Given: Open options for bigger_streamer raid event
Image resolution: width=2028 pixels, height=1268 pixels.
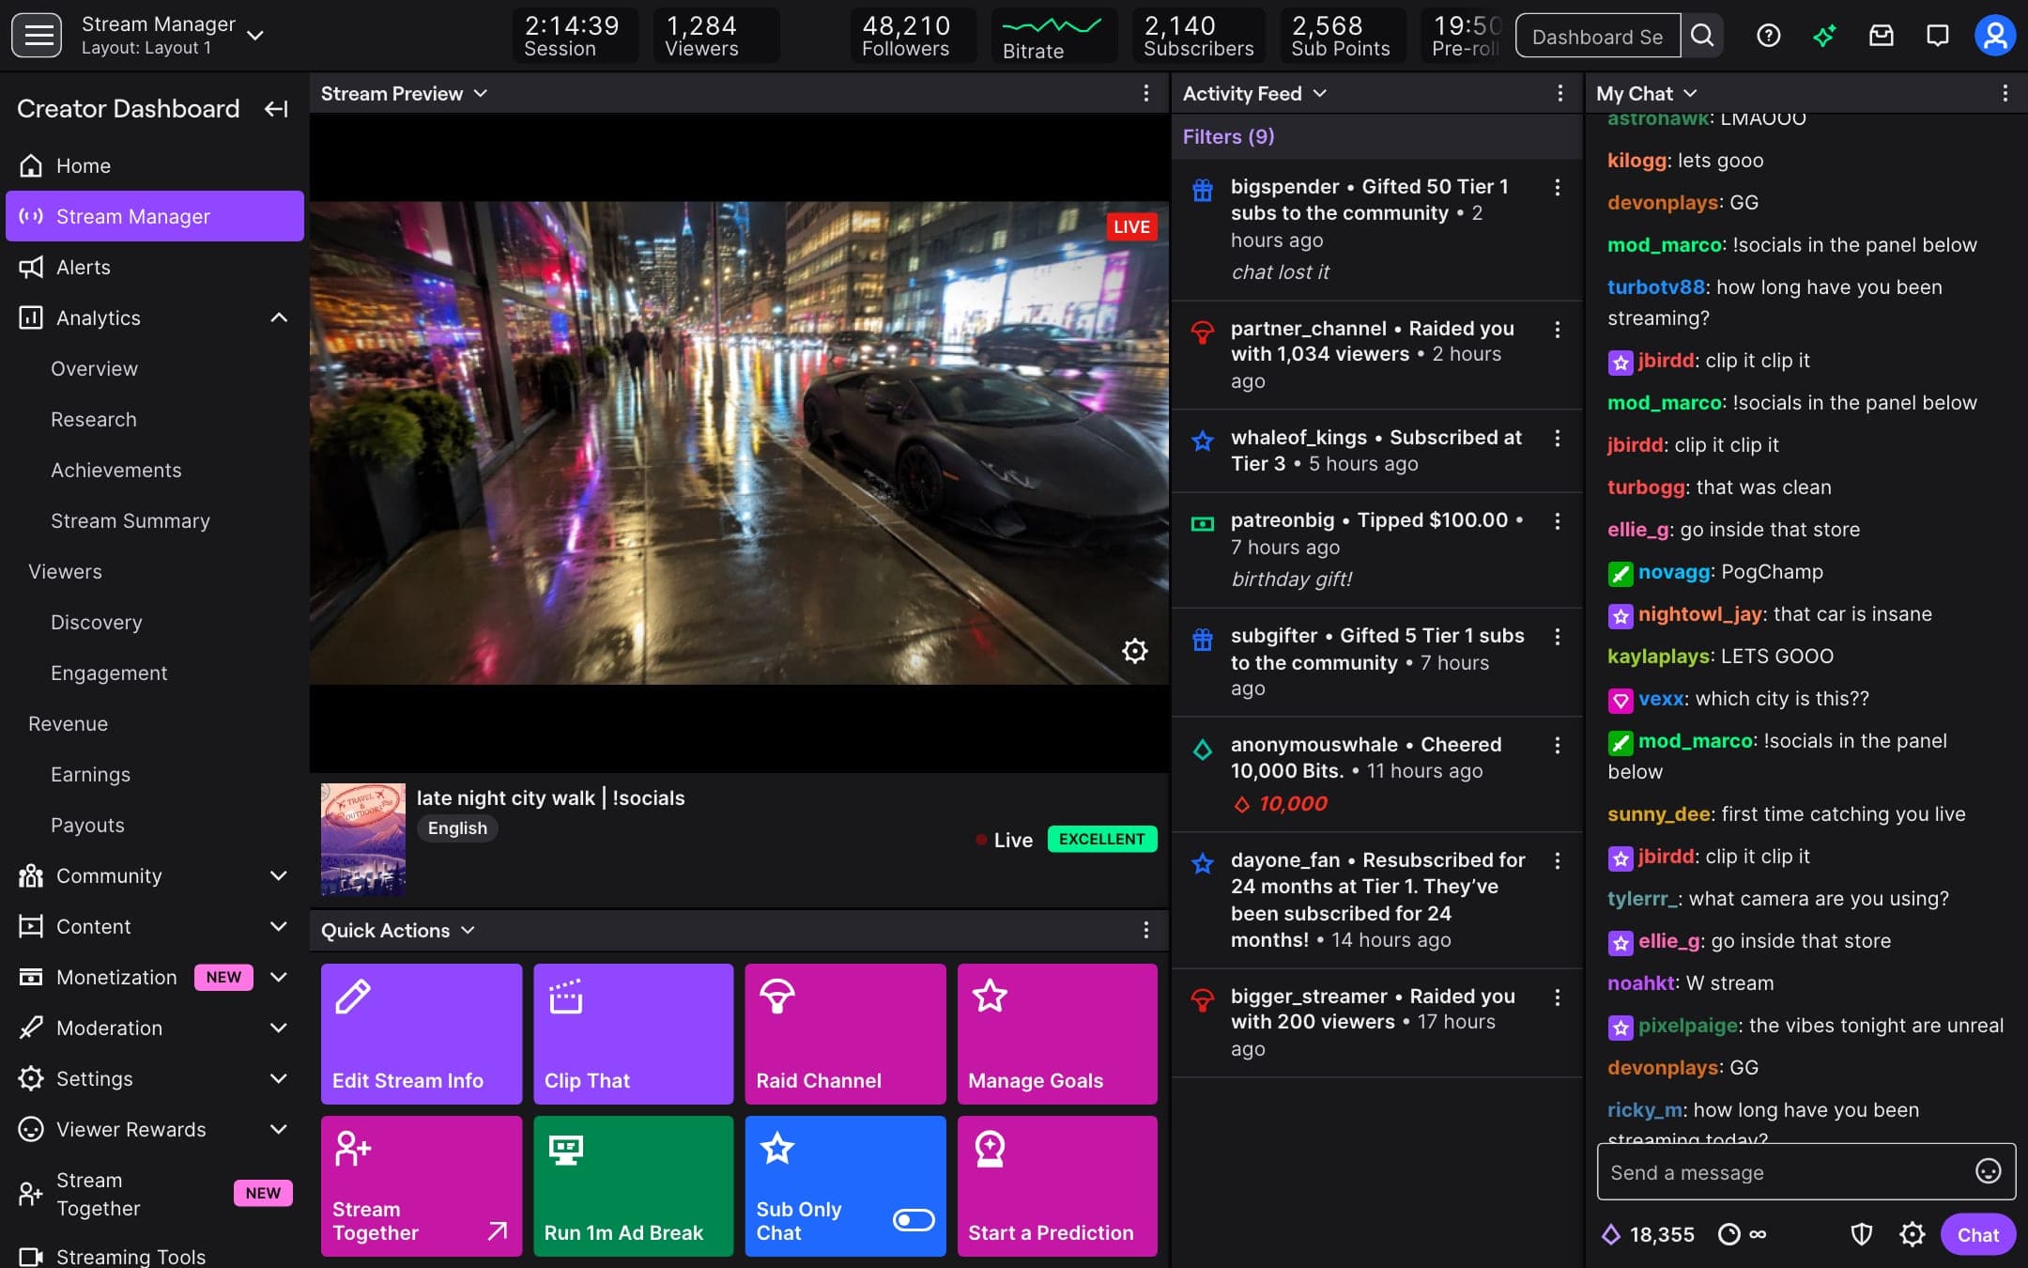Looking at the screenshot, I should (x=1557, y=997).
